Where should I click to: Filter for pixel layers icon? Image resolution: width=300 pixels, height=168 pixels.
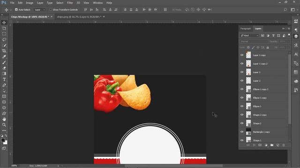point(262,35)
